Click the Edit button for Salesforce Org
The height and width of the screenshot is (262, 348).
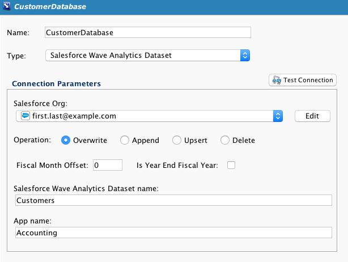coord(312,116)
